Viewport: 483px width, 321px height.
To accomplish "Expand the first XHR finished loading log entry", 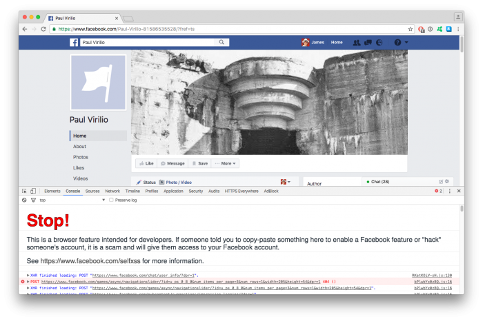I will [x=28, y=275].
